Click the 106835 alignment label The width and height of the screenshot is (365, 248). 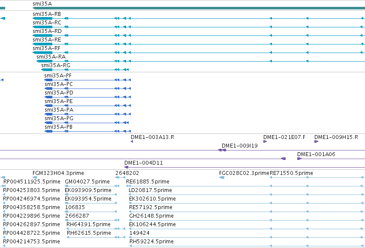(x=75, y=207)
